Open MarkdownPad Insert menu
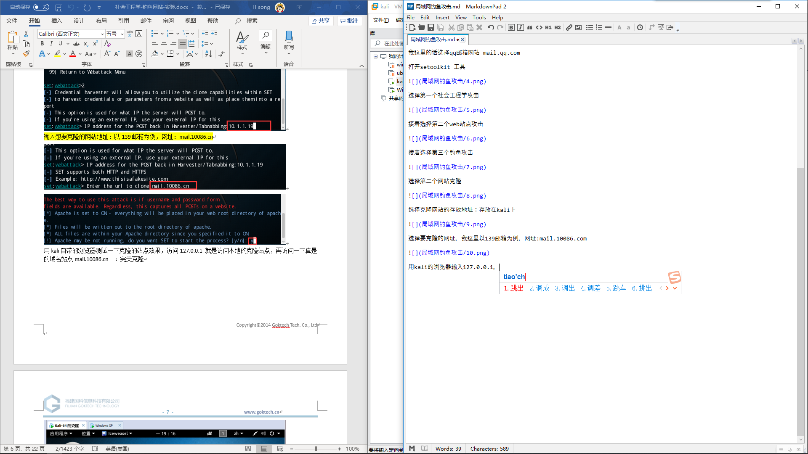808x454 pixels. pos(442,17)
